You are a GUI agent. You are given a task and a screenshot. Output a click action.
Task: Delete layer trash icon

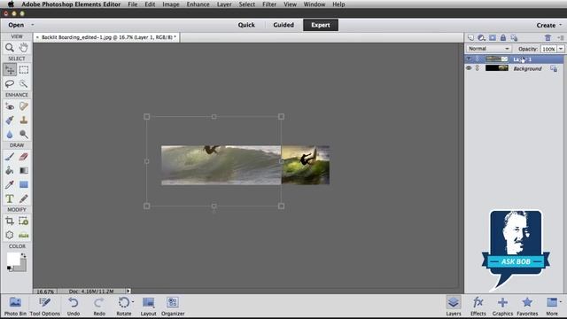pyautogui.click(x=548, y=37)
